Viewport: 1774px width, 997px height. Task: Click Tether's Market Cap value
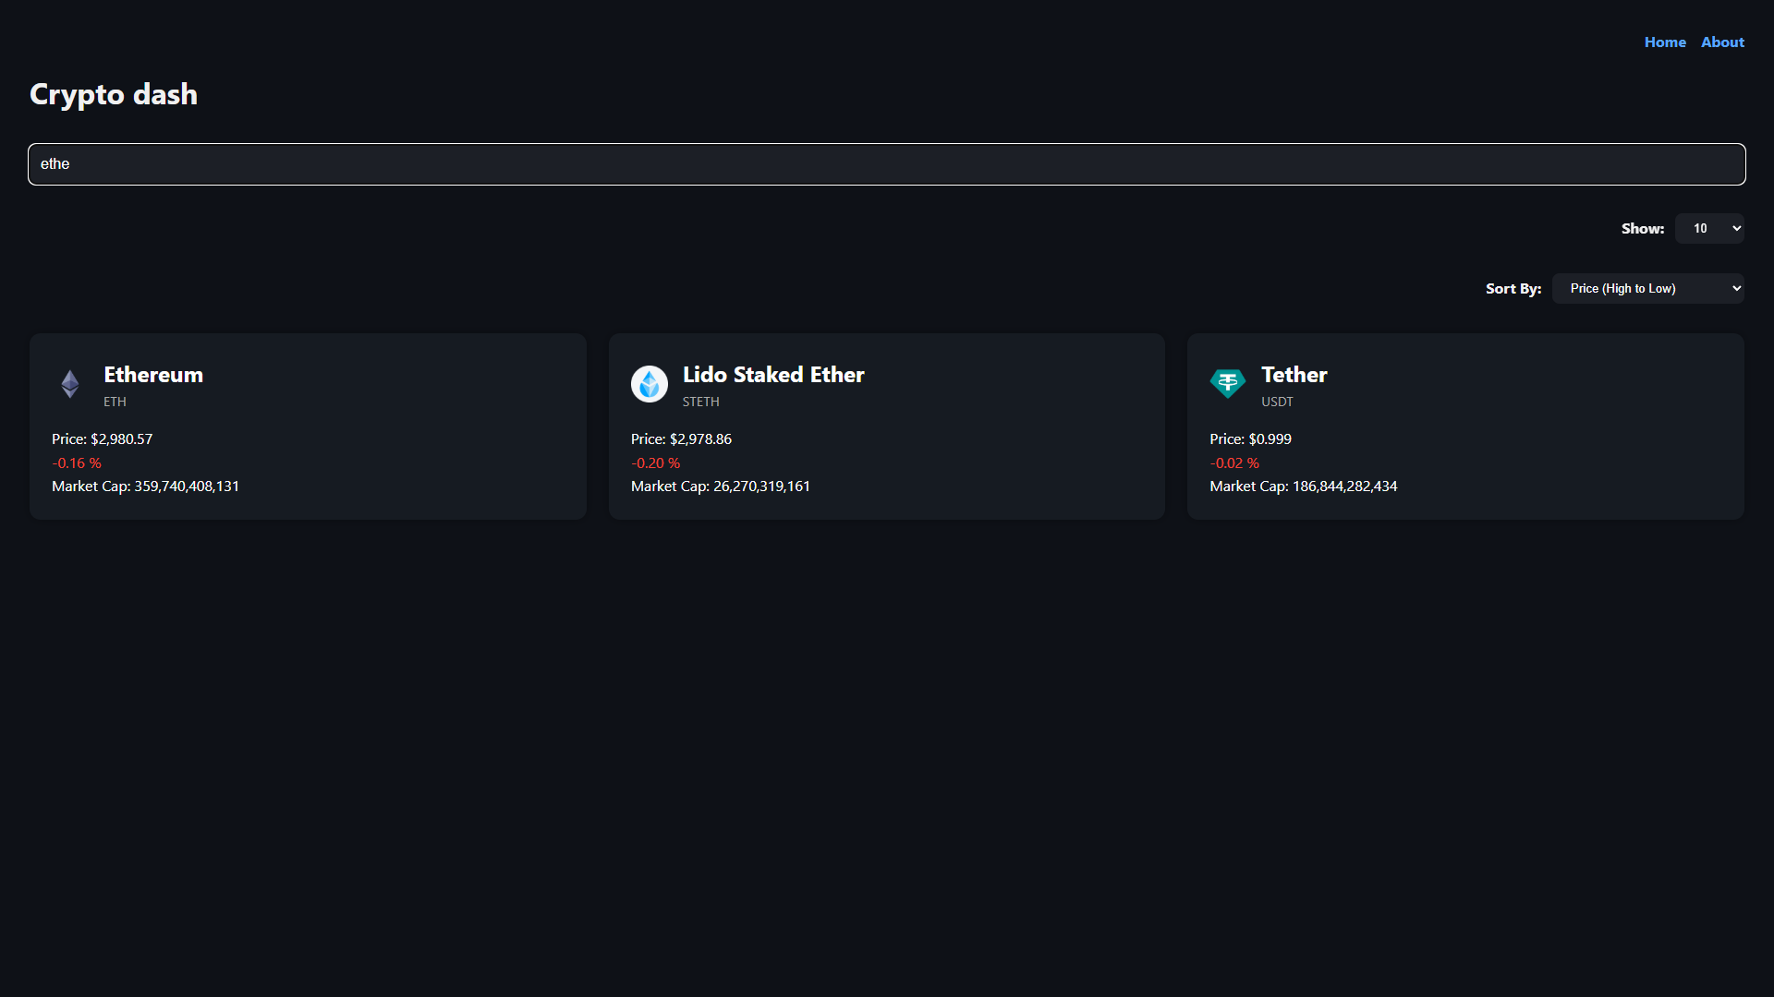point(1344,486)
